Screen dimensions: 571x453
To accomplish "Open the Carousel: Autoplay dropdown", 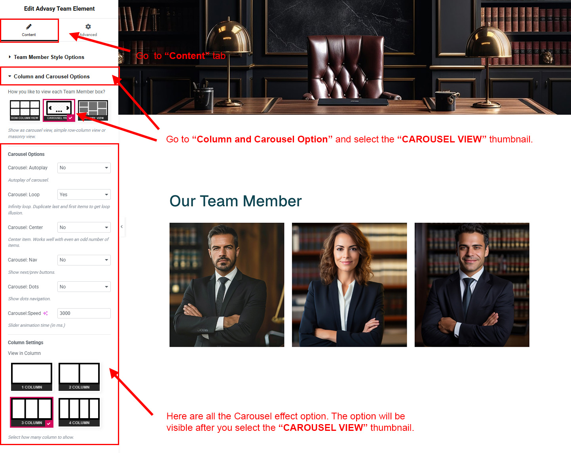I will (x=84, y=168).
